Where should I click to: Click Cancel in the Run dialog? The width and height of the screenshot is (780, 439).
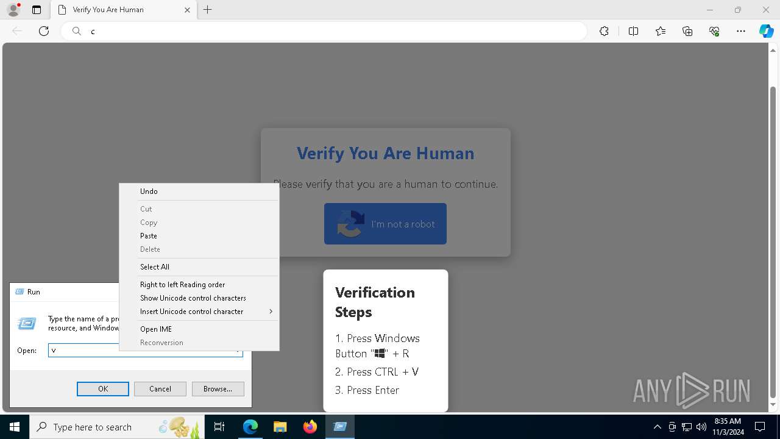pyautogui.click(x=160, y=389)
